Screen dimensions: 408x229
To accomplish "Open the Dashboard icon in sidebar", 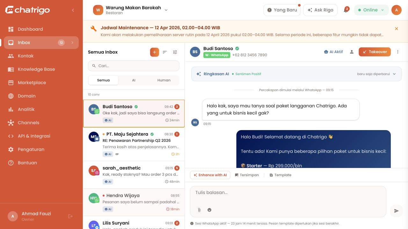I will (x=11, y=29).
